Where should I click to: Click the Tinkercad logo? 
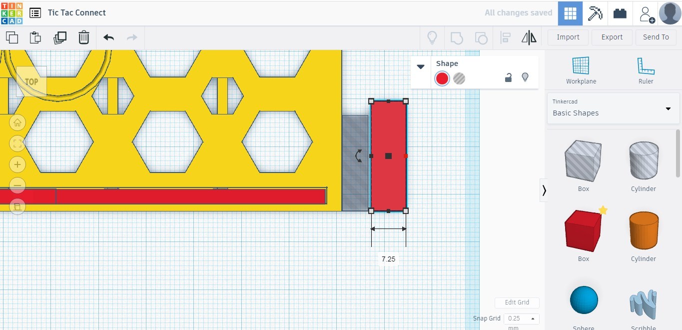[12, 12]
